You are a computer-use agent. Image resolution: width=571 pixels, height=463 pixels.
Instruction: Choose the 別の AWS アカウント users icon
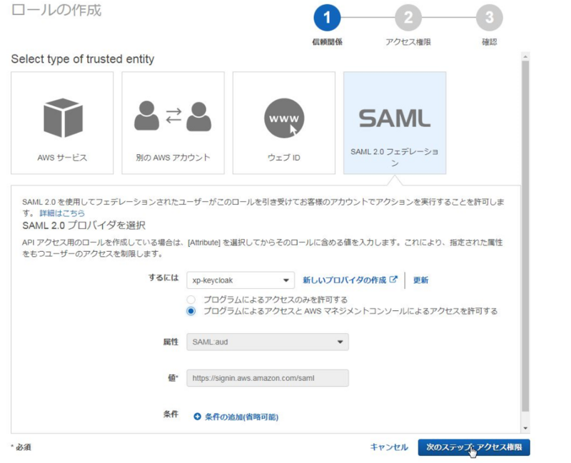(x=173, y=116)
